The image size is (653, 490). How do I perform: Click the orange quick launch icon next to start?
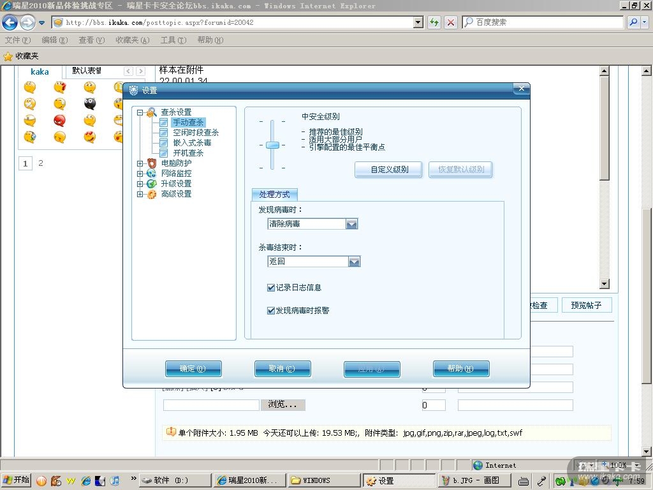pos(41,481)
